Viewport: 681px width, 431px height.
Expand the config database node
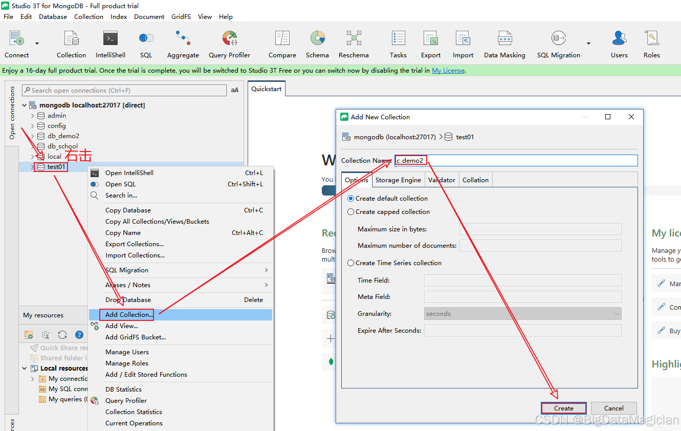(32, 126)
